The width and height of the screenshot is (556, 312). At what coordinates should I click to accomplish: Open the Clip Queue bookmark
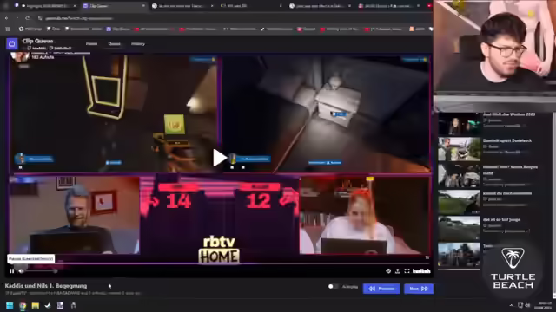coord(118,29)
